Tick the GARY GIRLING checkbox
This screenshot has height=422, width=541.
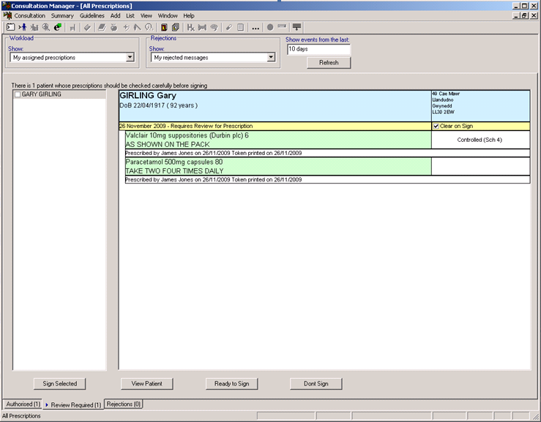coord(18,94)
